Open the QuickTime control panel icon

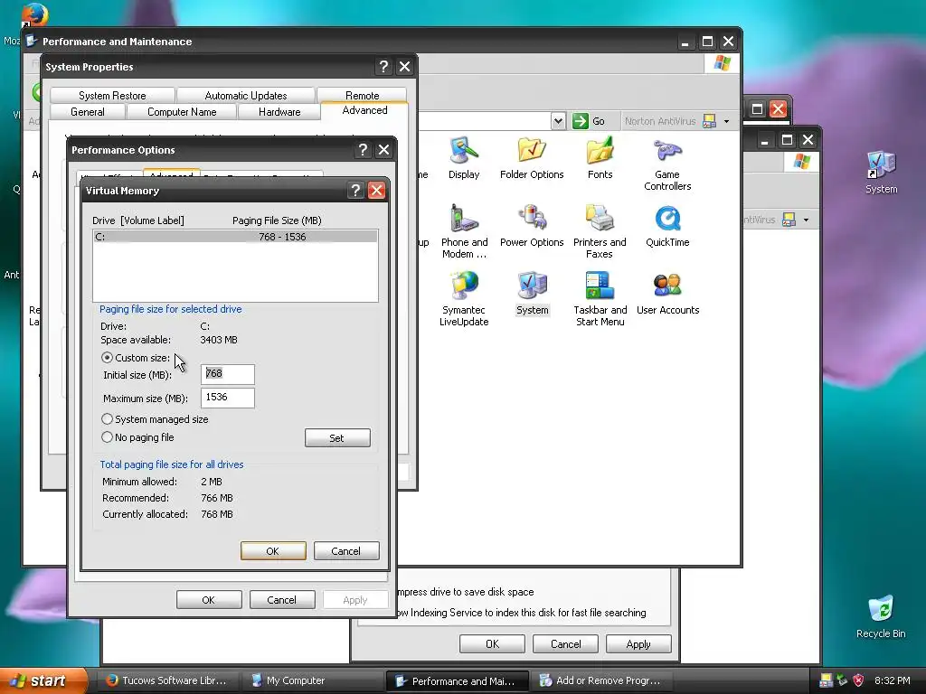pyautogui.click(x=667, y=225)
